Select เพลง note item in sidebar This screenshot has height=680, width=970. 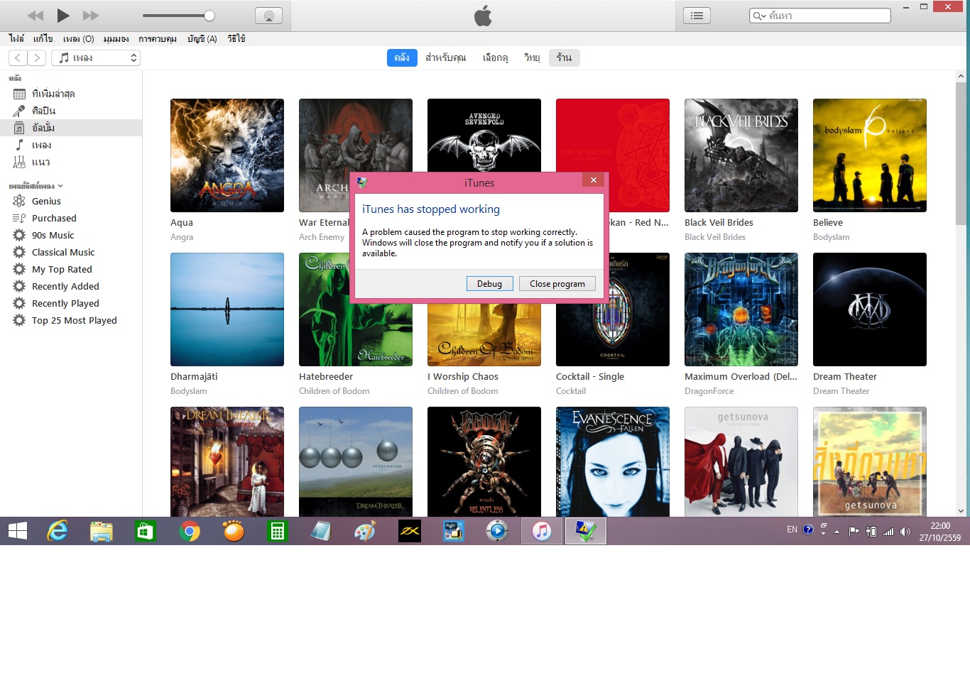click(x=41, y=145)
